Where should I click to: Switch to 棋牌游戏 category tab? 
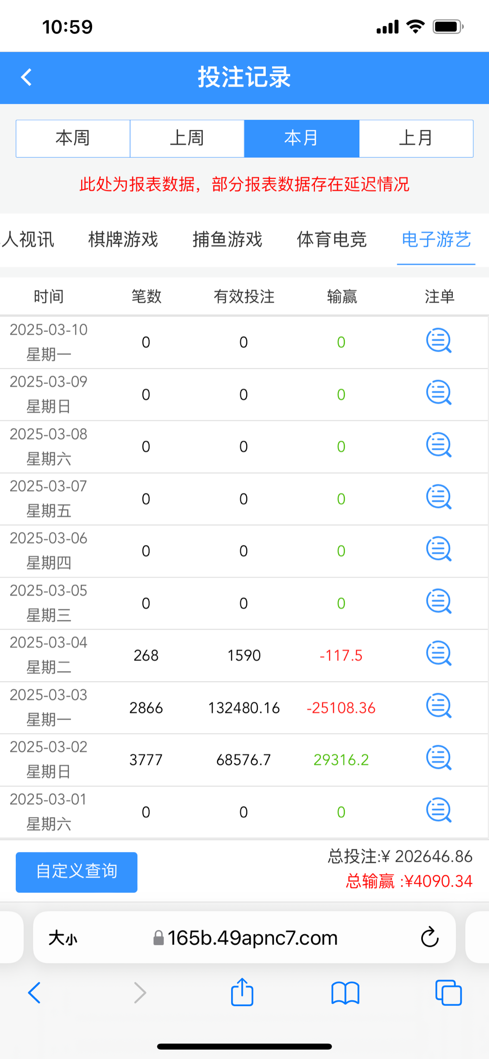click(123, 240)
